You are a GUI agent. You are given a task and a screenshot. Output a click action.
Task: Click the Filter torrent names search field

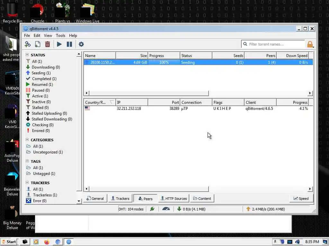(x=273, y=44)
